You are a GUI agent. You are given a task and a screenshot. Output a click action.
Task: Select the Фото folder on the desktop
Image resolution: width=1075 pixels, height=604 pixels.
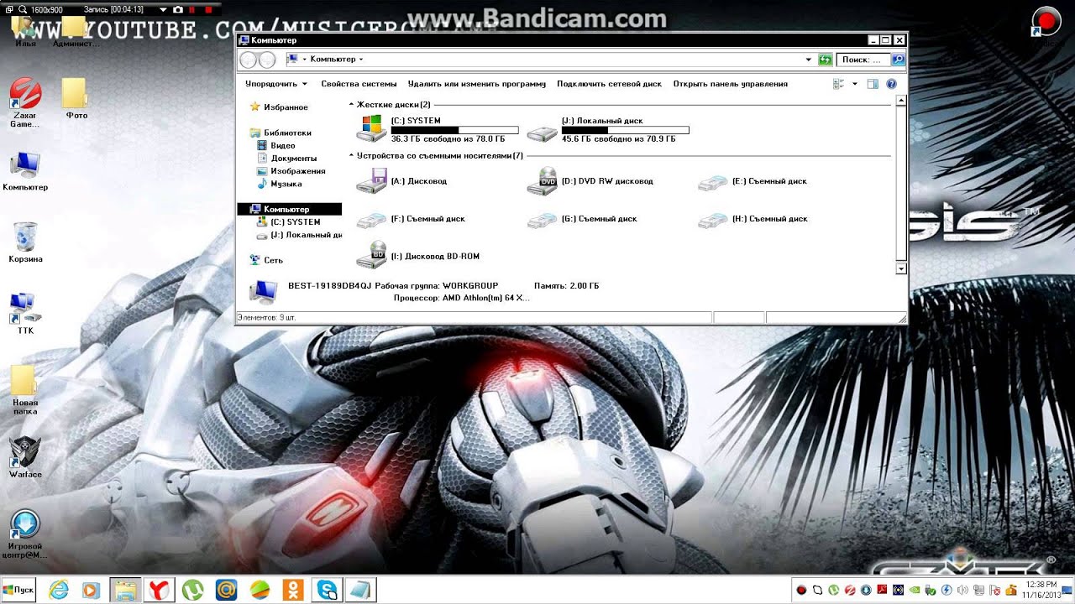tap(76, 98)
